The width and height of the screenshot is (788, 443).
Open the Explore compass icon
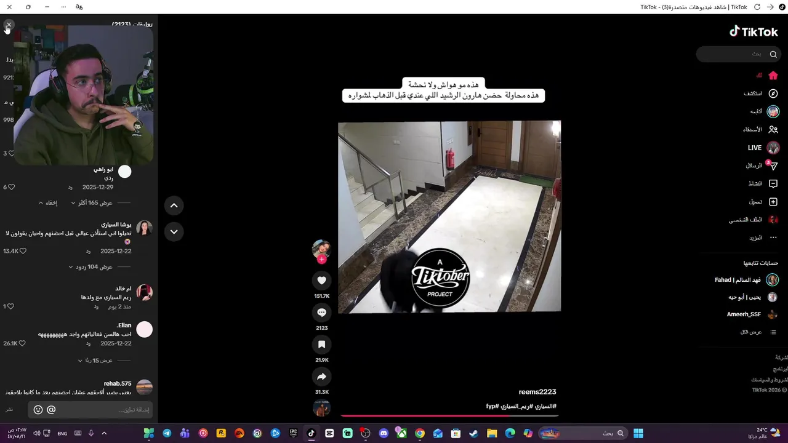tap(773, 94)
